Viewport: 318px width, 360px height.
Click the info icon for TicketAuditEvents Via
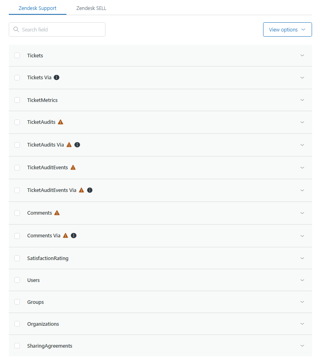pyautogui.click(x=90, y=190)
